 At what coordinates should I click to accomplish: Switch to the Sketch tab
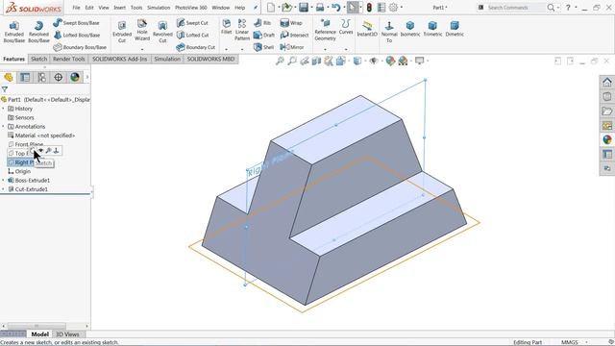click(x=38, y=59)
